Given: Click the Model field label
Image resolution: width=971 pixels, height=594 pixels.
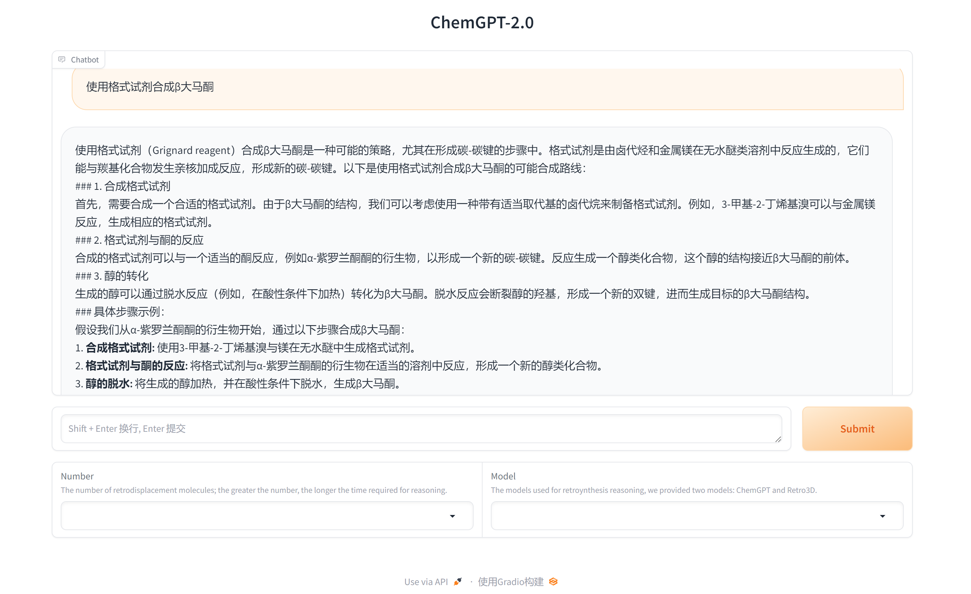Looking at the screenshot, I should 503,476.
